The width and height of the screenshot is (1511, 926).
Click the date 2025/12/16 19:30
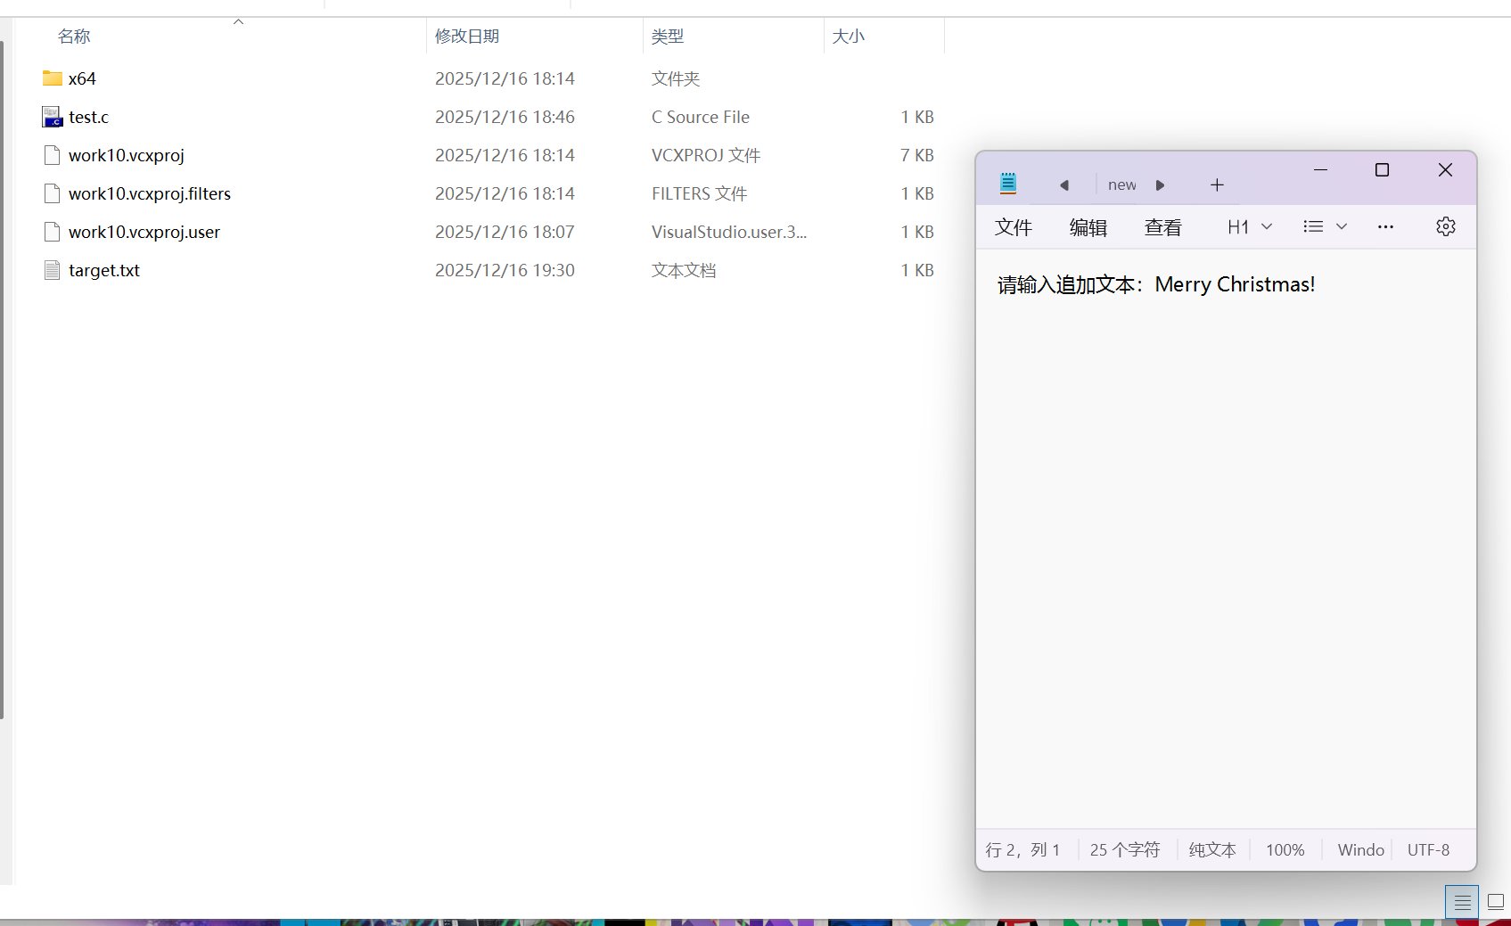505,270
